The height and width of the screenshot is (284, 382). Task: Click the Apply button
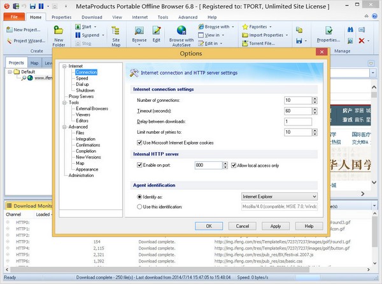pos(275,226)
